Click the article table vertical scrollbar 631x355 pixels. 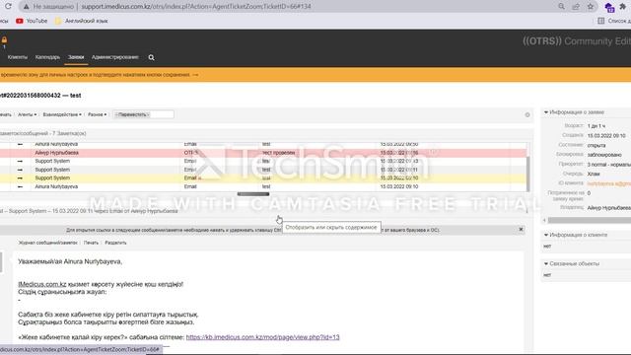(528, 174)
